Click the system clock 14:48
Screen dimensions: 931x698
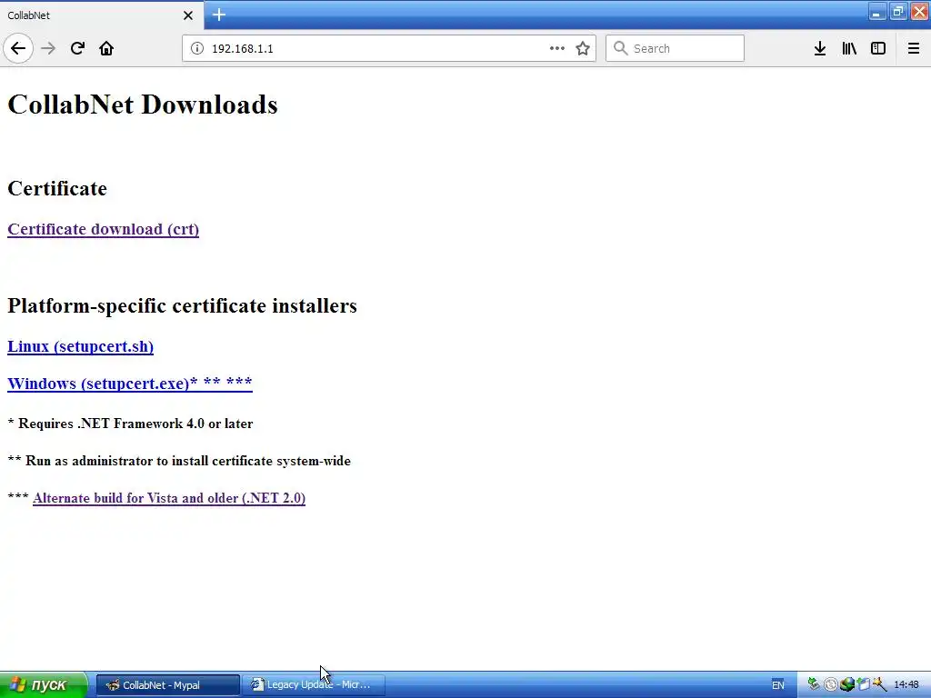pyautogui.click(x=906, y=685)
